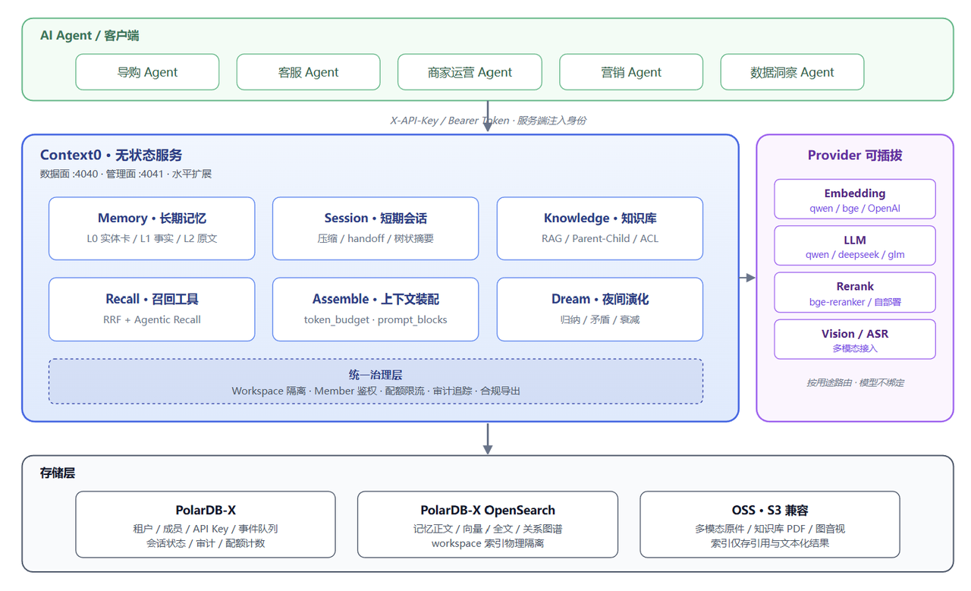Click the RRF + Agentic Recall text
The height and width of the screenshot is (591, 971).
[152, 319]
